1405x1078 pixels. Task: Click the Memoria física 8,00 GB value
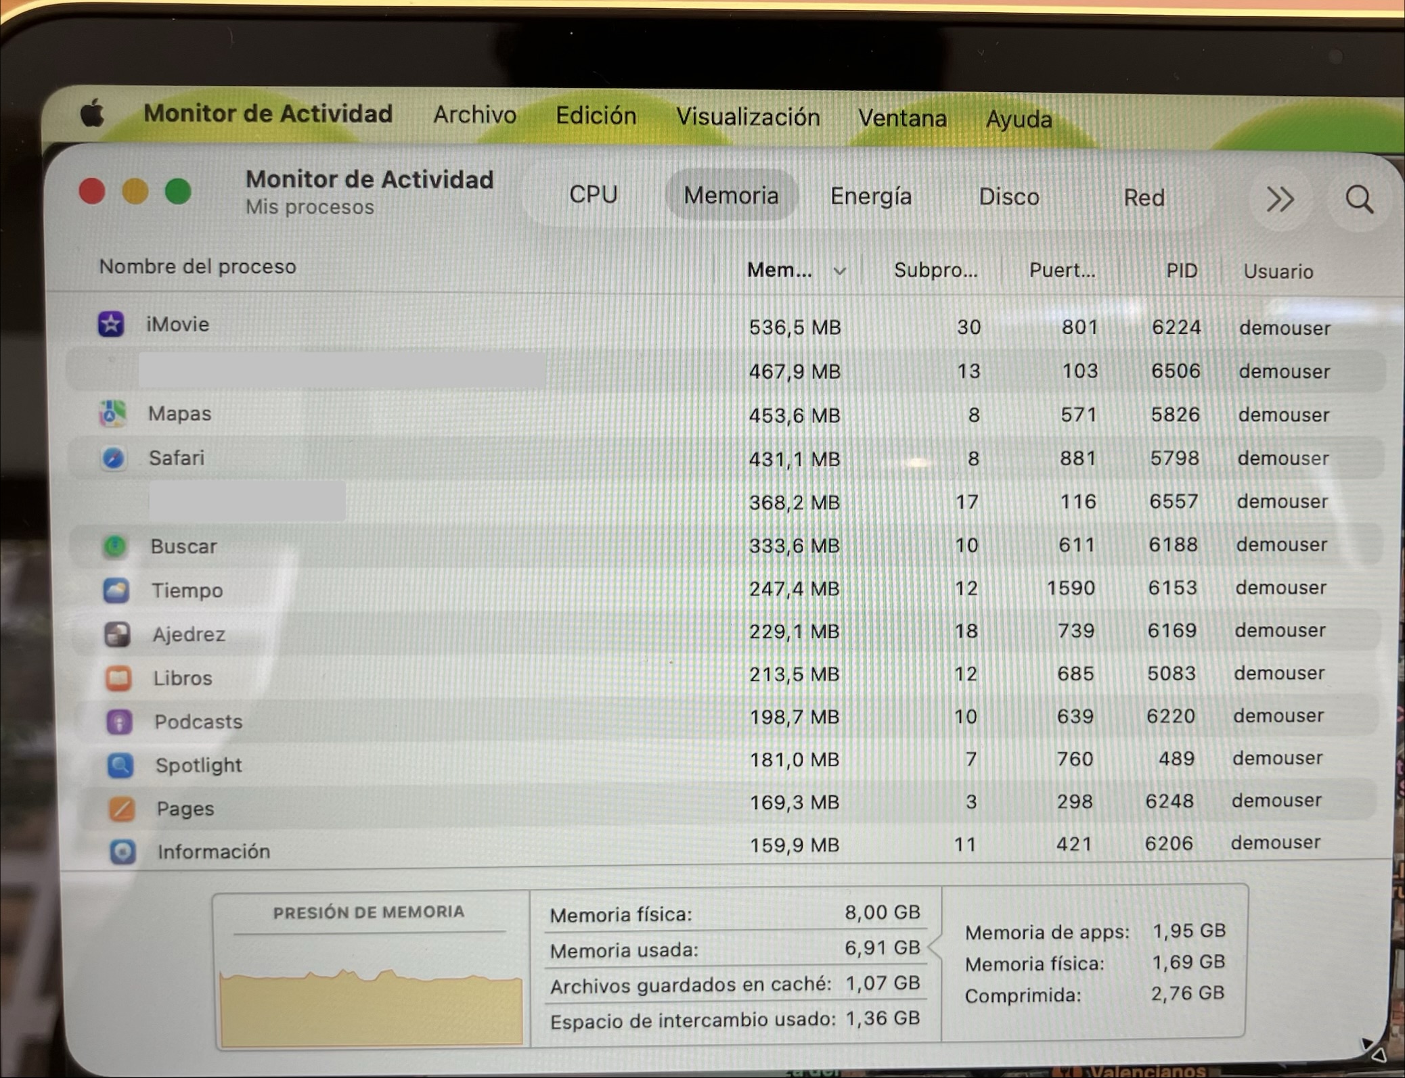[883, 912]
